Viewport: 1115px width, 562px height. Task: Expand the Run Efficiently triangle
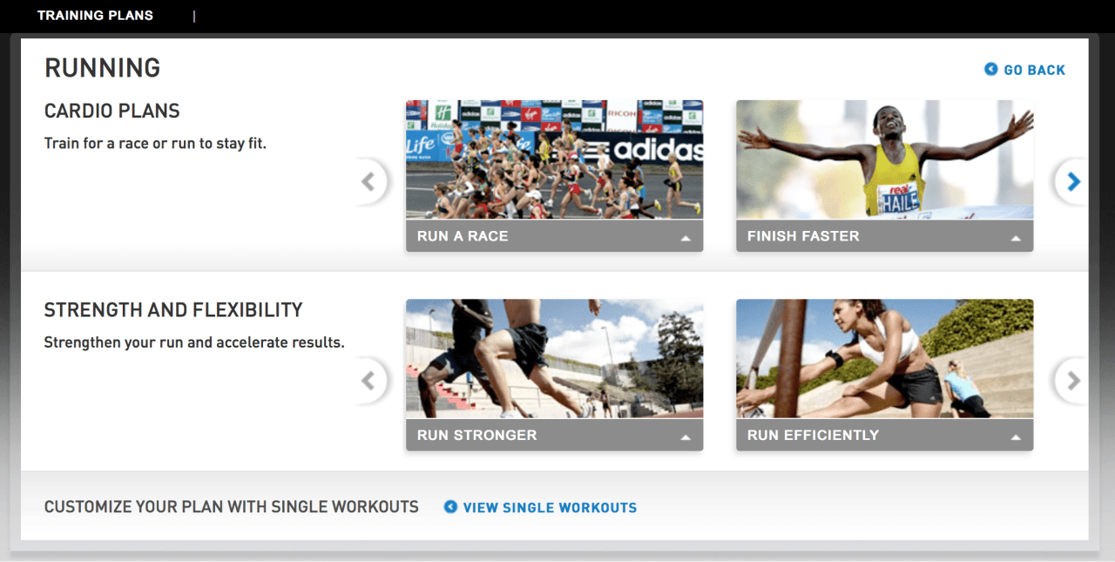1016,437
